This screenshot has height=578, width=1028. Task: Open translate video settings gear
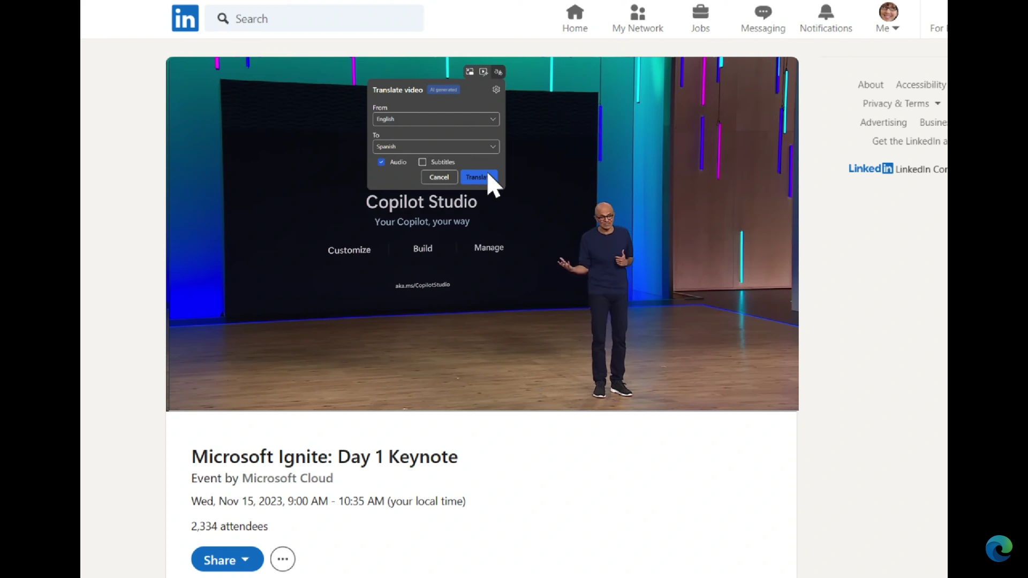[x=496, y=89]
